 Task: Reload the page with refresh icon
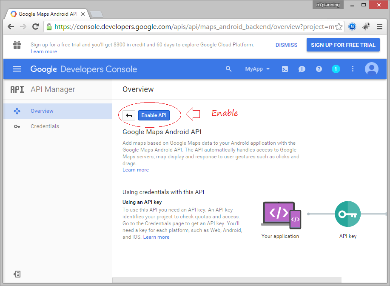coord(36,27)
